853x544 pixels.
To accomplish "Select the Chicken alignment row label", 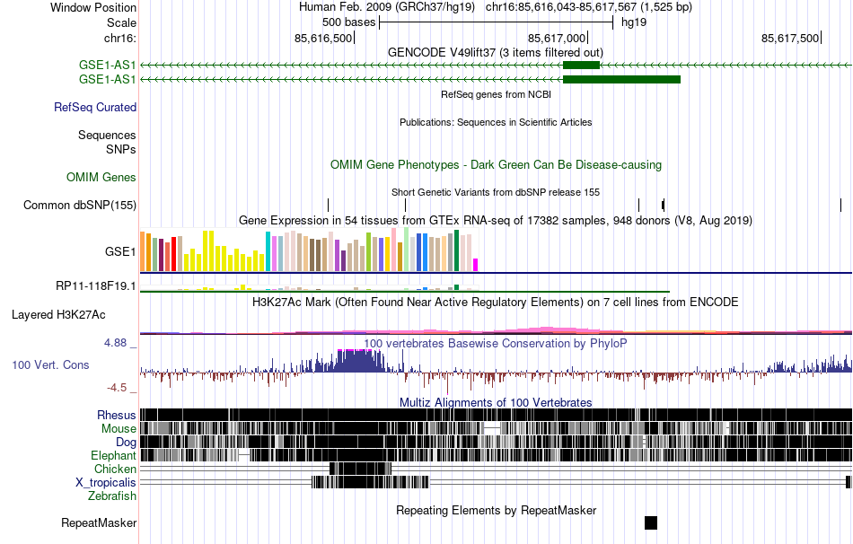I will [115, 469].
